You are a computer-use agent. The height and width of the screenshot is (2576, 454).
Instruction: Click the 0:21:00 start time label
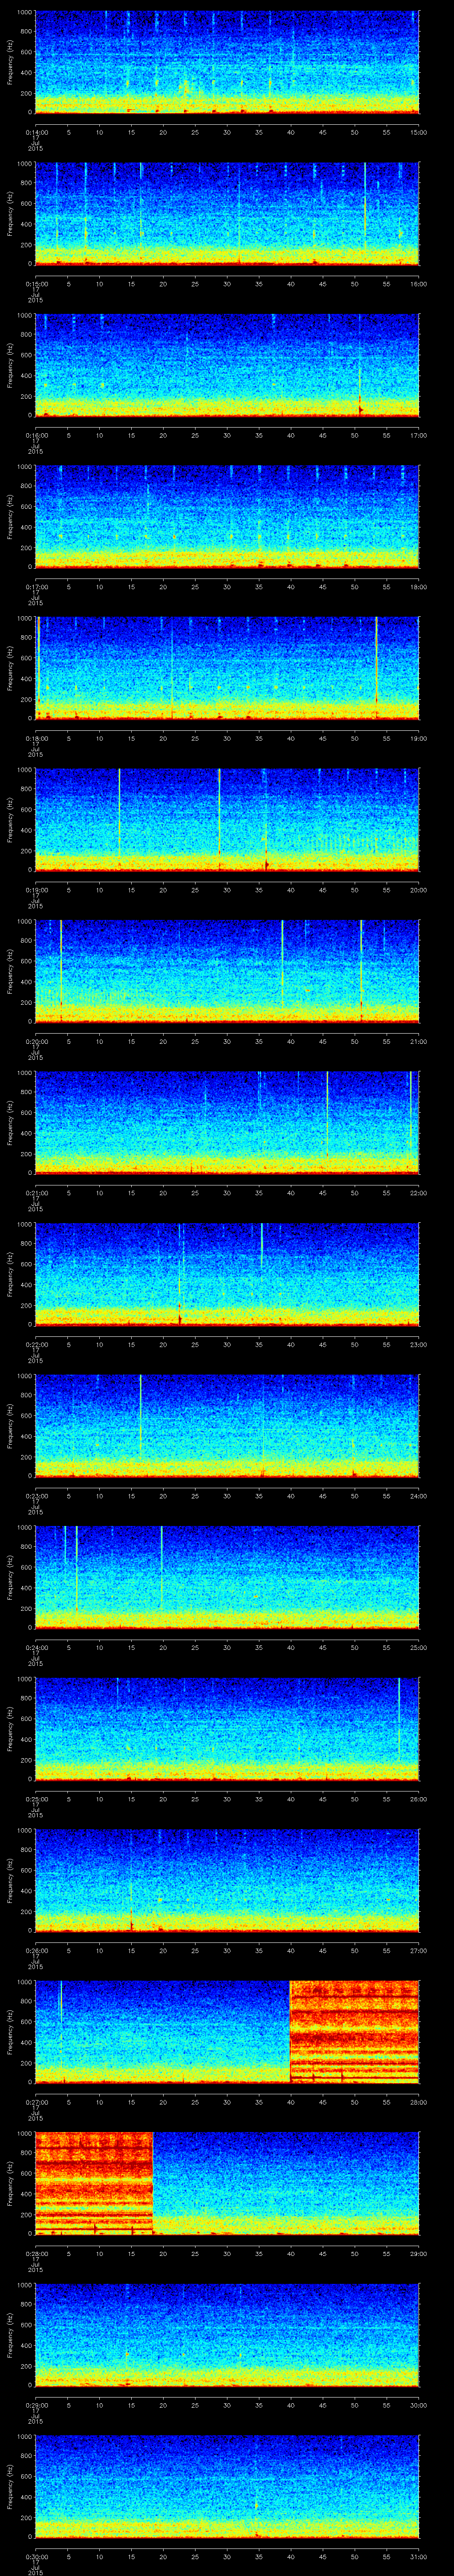click(x=36, y=1193)
